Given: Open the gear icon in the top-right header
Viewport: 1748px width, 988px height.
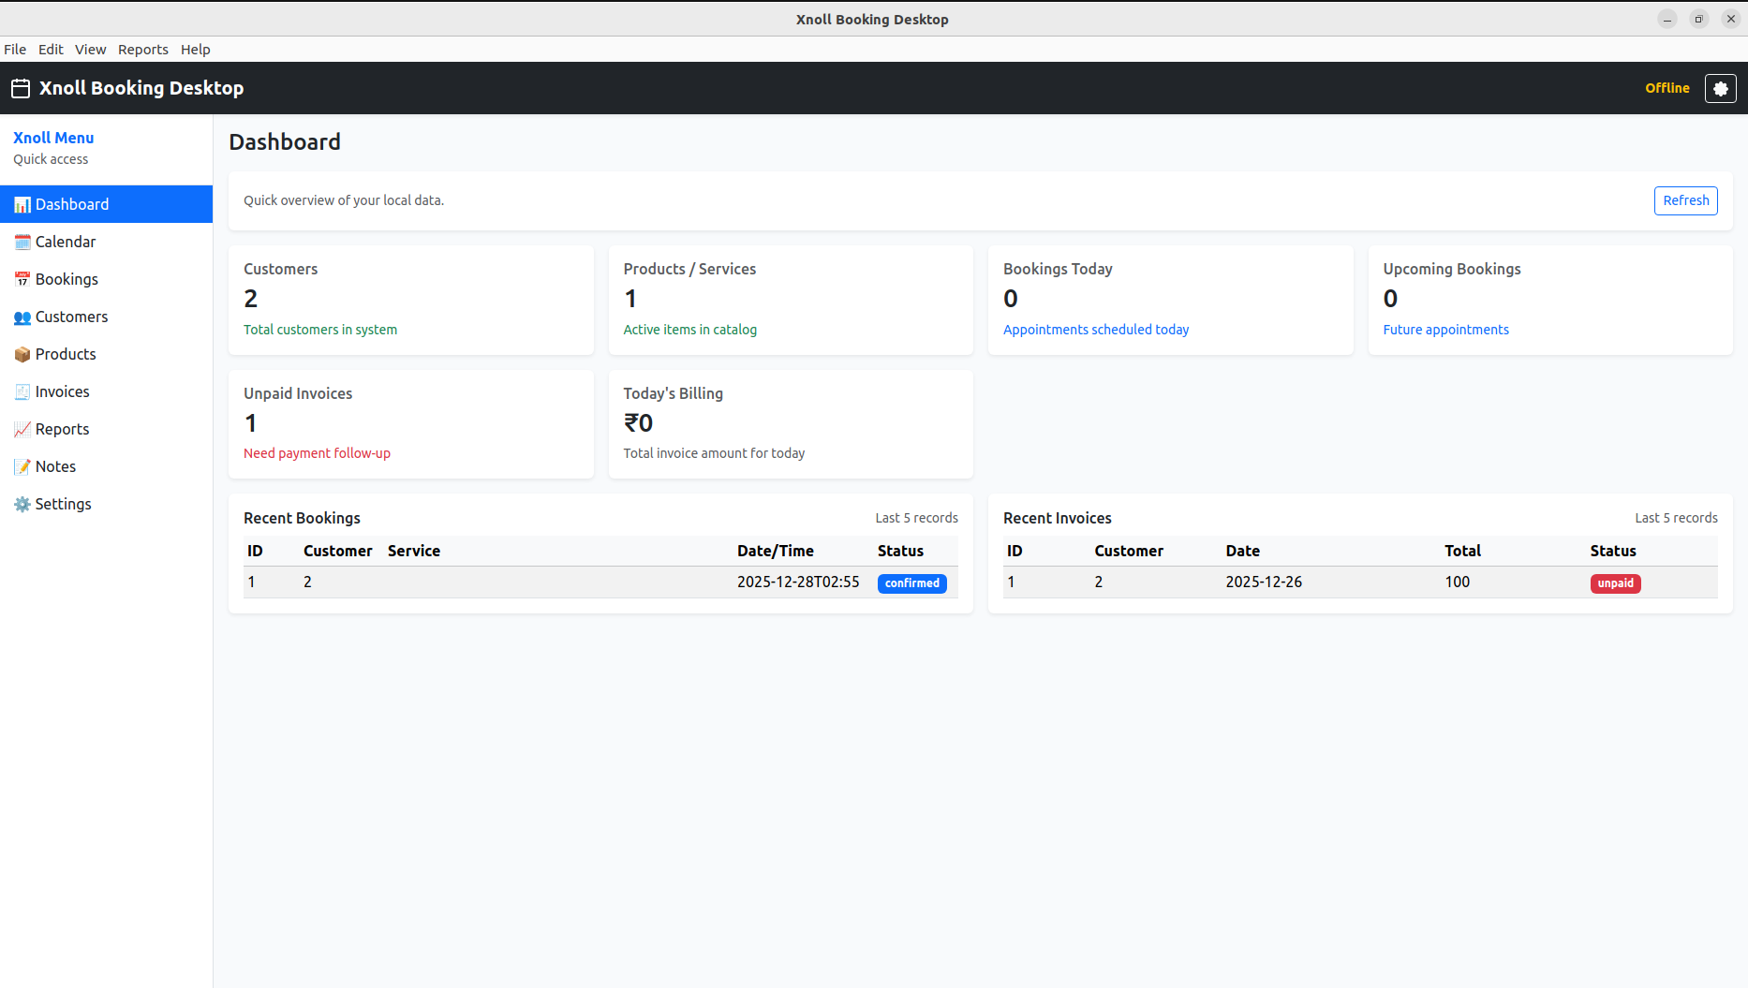Looking at the screenshot, I should [x=1721, y=88].
